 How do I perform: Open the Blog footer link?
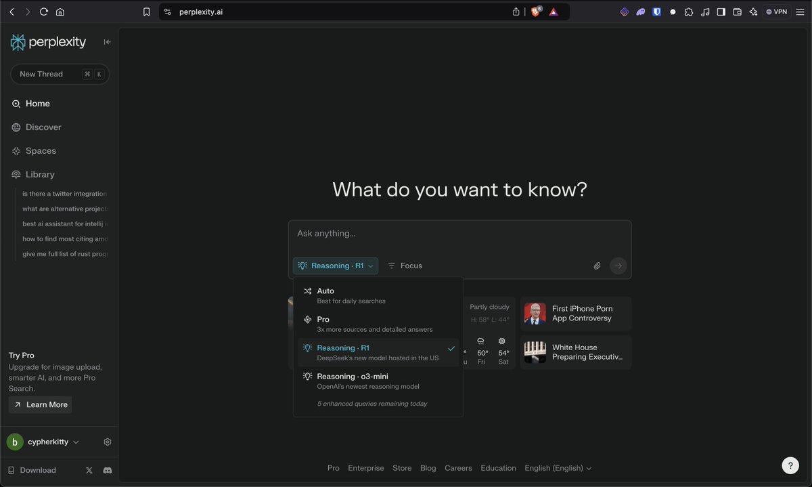point(428,468)
